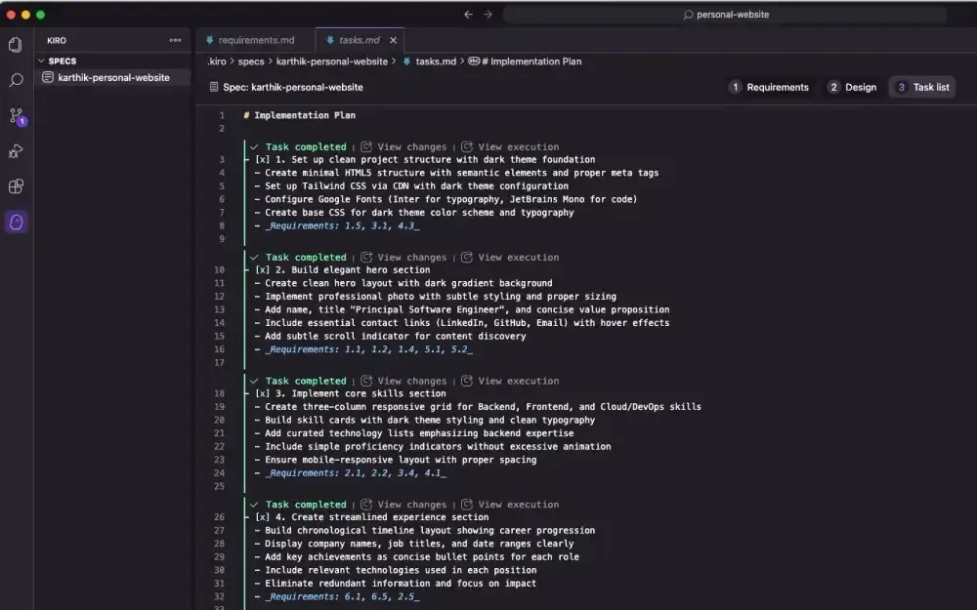Click View execution for task 4
The image size is (977, 610).
click(519, 505)
